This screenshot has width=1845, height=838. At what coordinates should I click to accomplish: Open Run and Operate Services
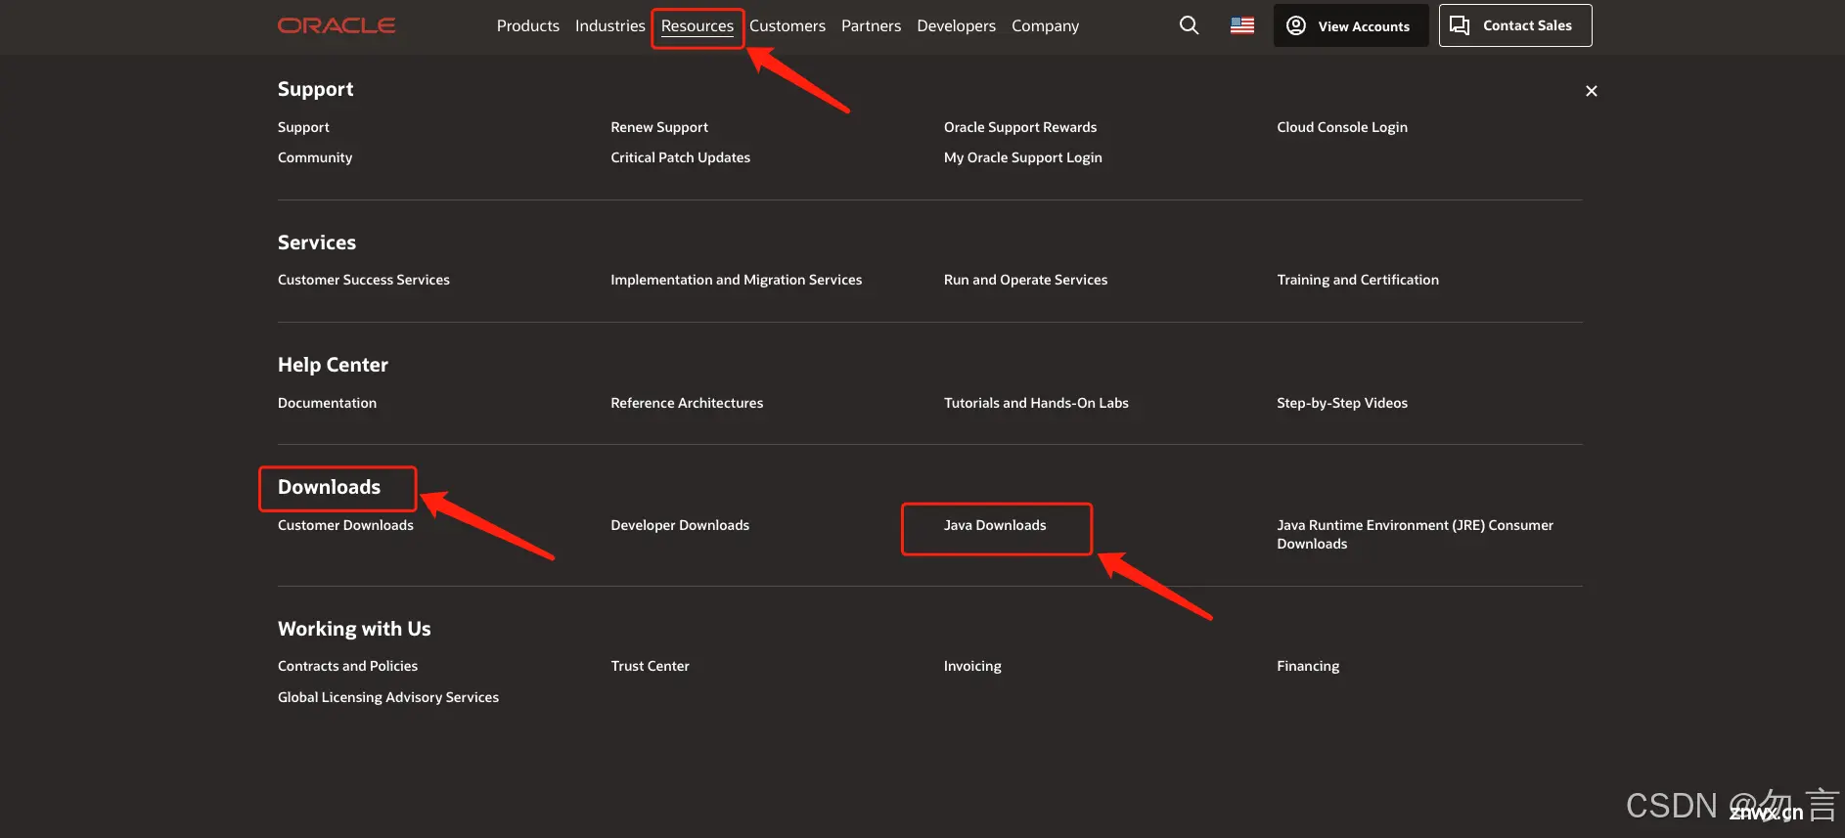[x=1025, y=280]
